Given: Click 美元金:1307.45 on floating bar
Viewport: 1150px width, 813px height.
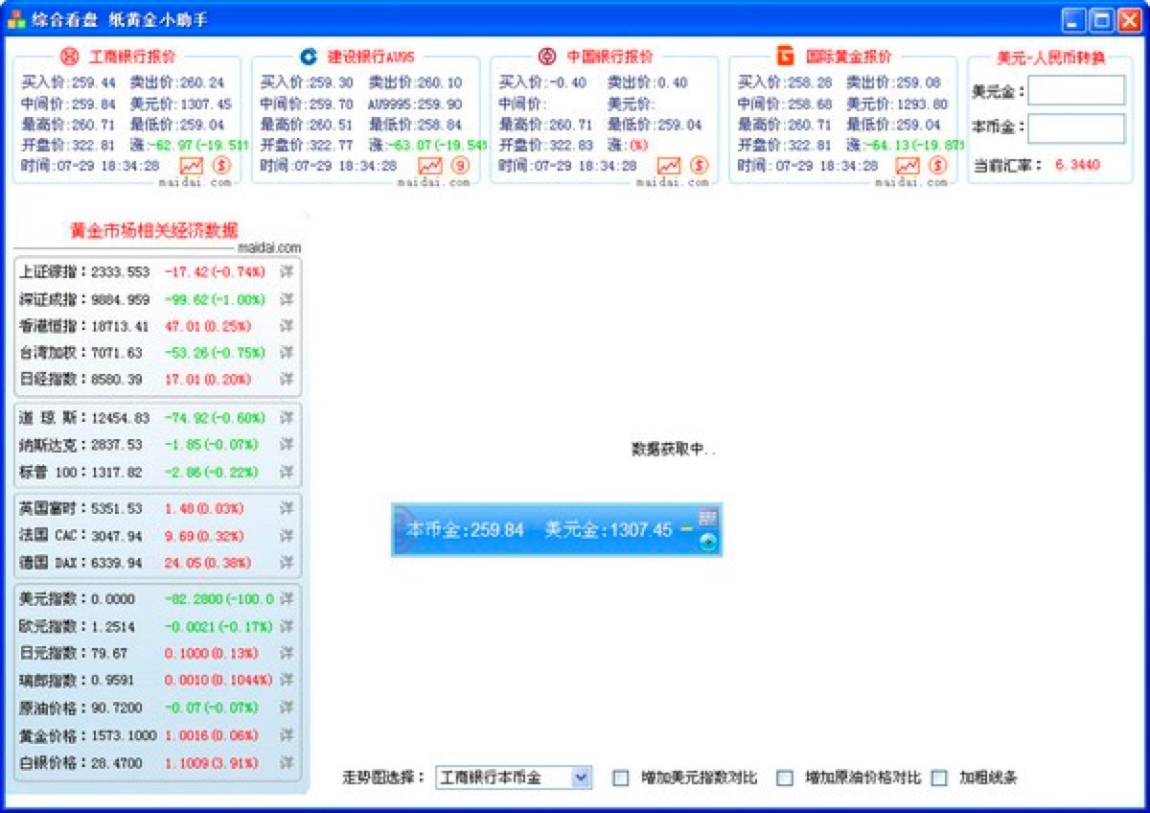Looking at the screenshot, I should tap(609, 529).
